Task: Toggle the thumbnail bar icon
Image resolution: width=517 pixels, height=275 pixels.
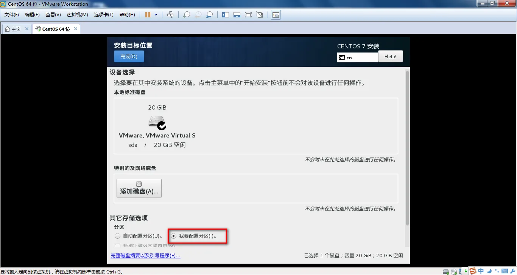Action: (237, 15)
